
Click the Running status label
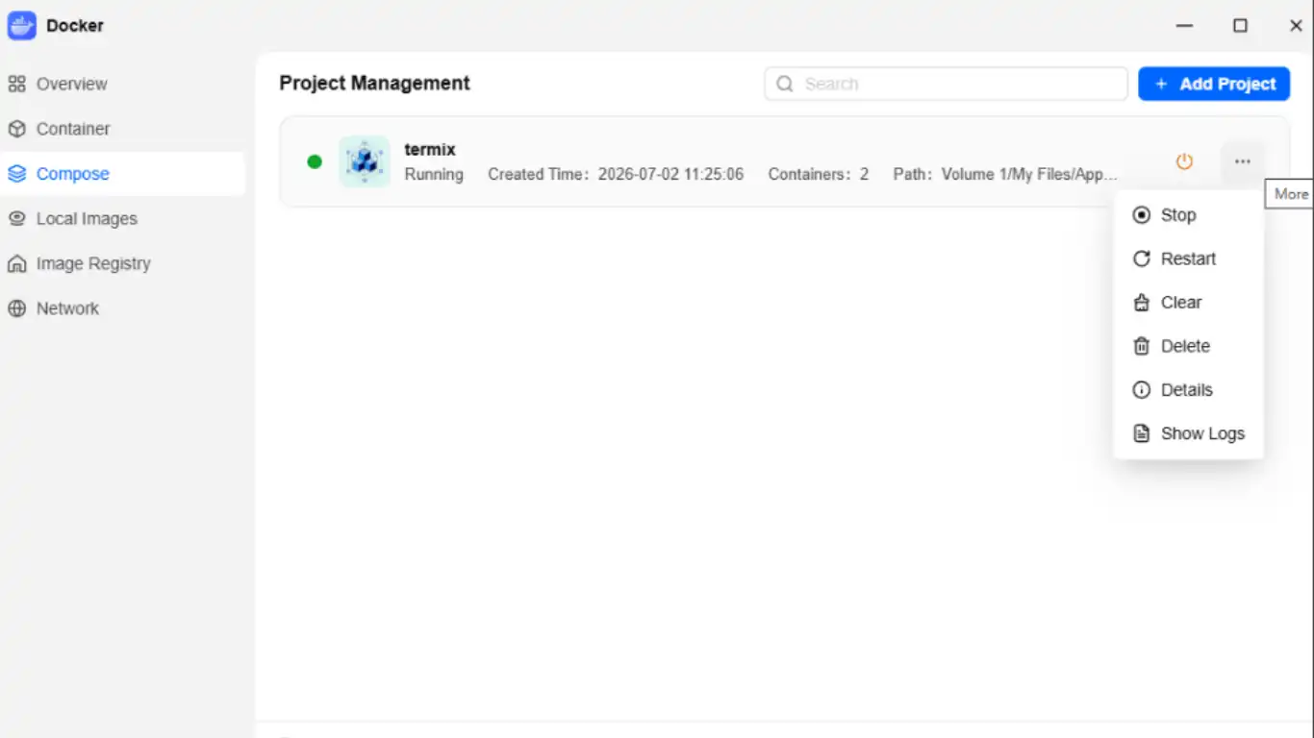click(434, 175)
